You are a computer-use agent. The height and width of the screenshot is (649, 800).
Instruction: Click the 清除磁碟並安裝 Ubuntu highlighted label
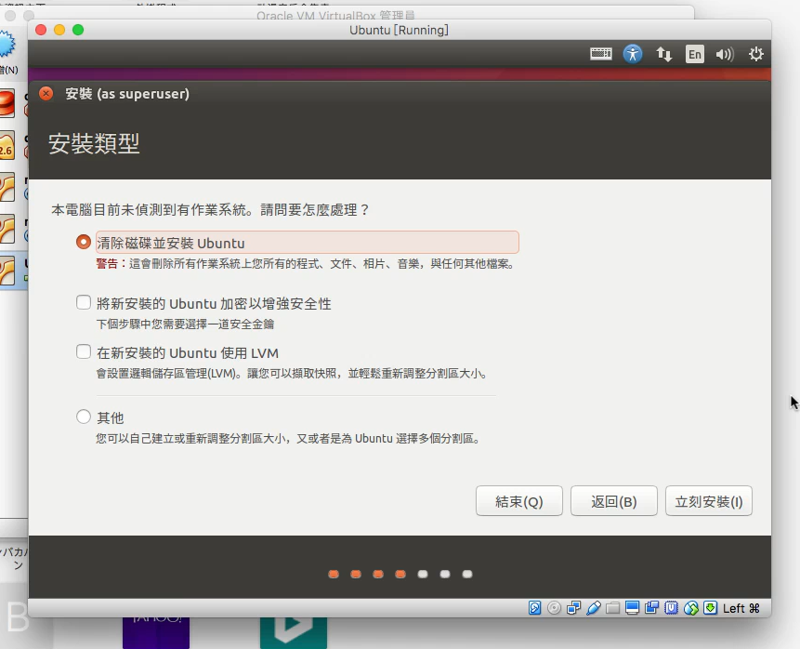coord(308,242)
